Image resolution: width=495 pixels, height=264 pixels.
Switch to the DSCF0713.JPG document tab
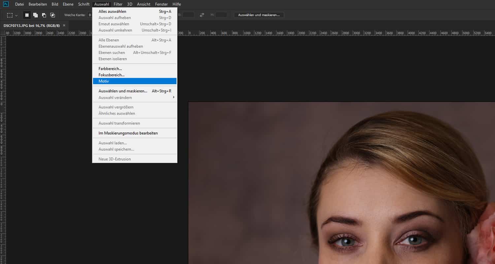coord(31,25)
